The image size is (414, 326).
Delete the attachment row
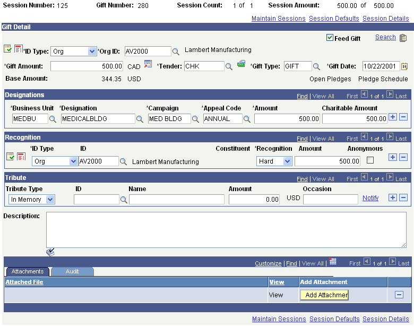(x=399, y=295)
